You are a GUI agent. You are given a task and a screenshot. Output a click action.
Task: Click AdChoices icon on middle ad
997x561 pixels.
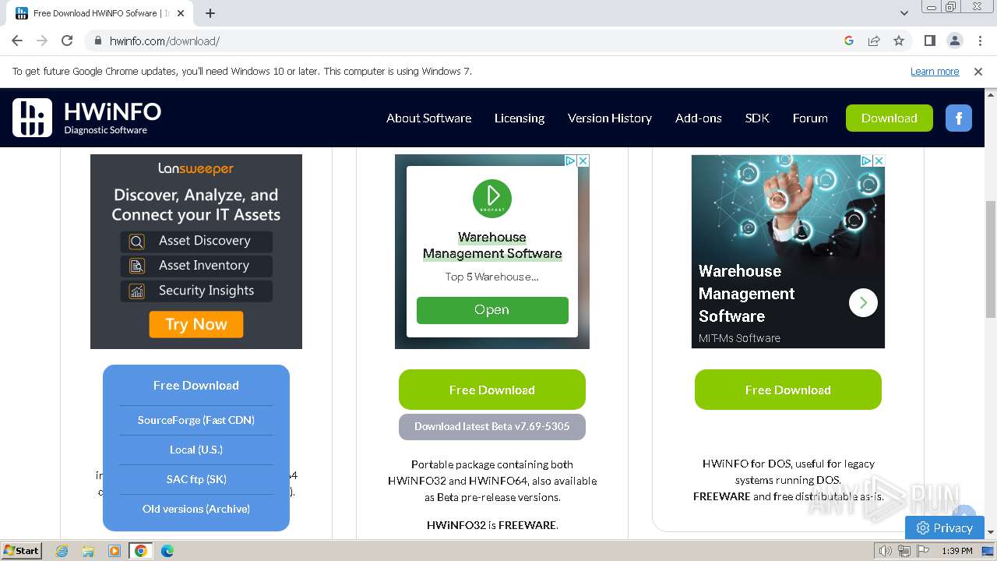[570, 161]
